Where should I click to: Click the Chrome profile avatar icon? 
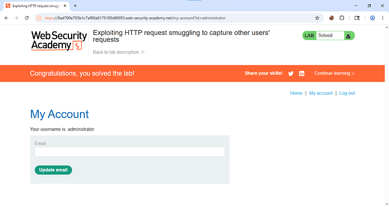(x=372, y=18)
